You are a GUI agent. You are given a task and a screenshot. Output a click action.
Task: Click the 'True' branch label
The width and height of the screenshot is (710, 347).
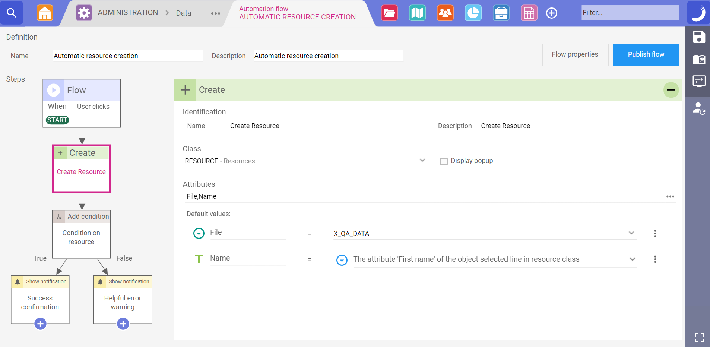40,258
